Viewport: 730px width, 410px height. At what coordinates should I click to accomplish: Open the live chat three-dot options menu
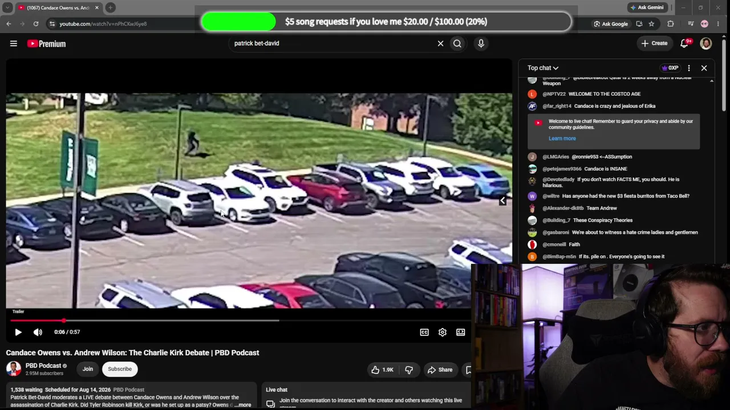pyautogui.click(x=689, y=68)
